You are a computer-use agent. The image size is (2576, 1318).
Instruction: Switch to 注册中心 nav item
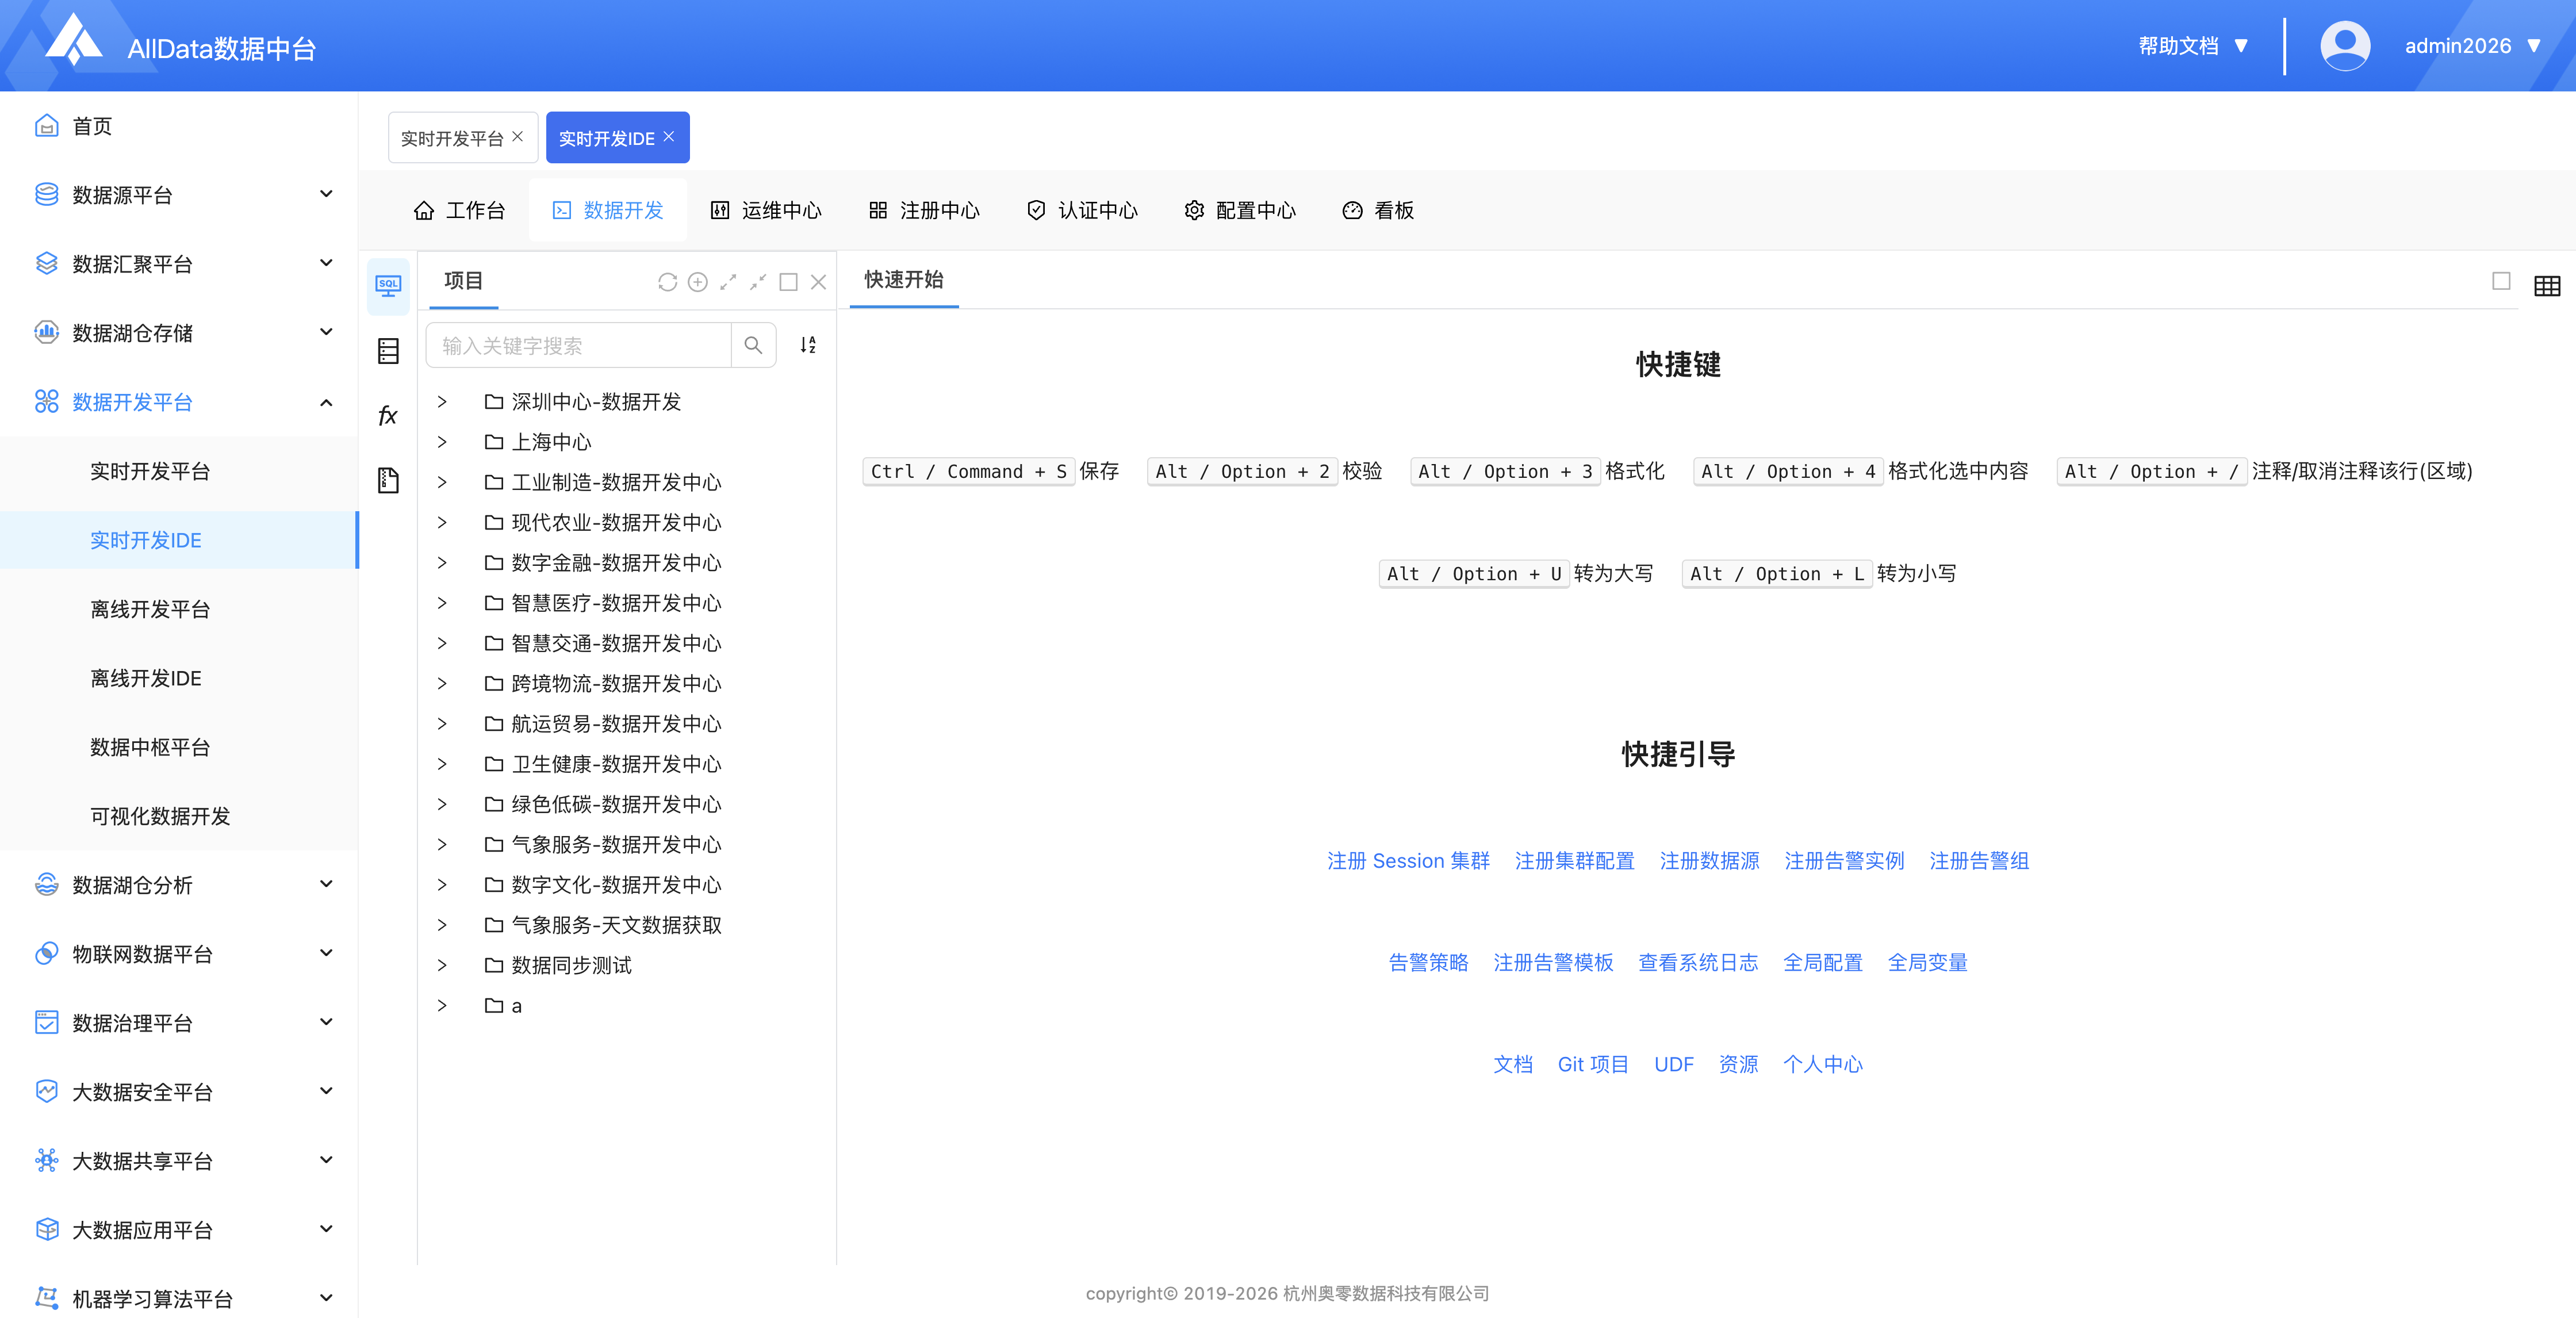pyautogui.click(x=924, y=210)
